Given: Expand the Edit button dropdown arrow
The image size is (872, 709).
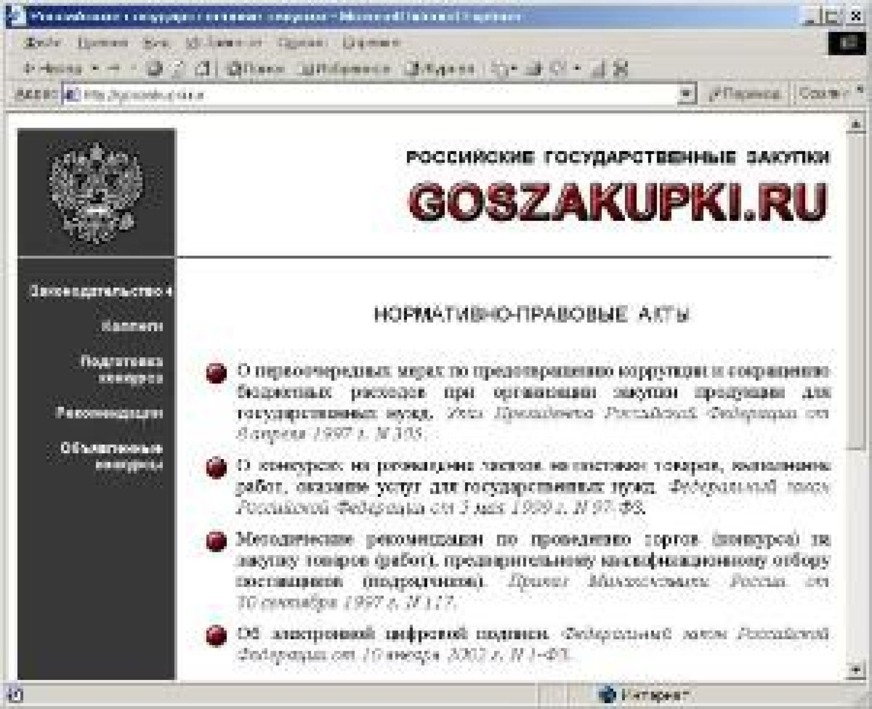Looking at the screenshot, I should point(577,69).
